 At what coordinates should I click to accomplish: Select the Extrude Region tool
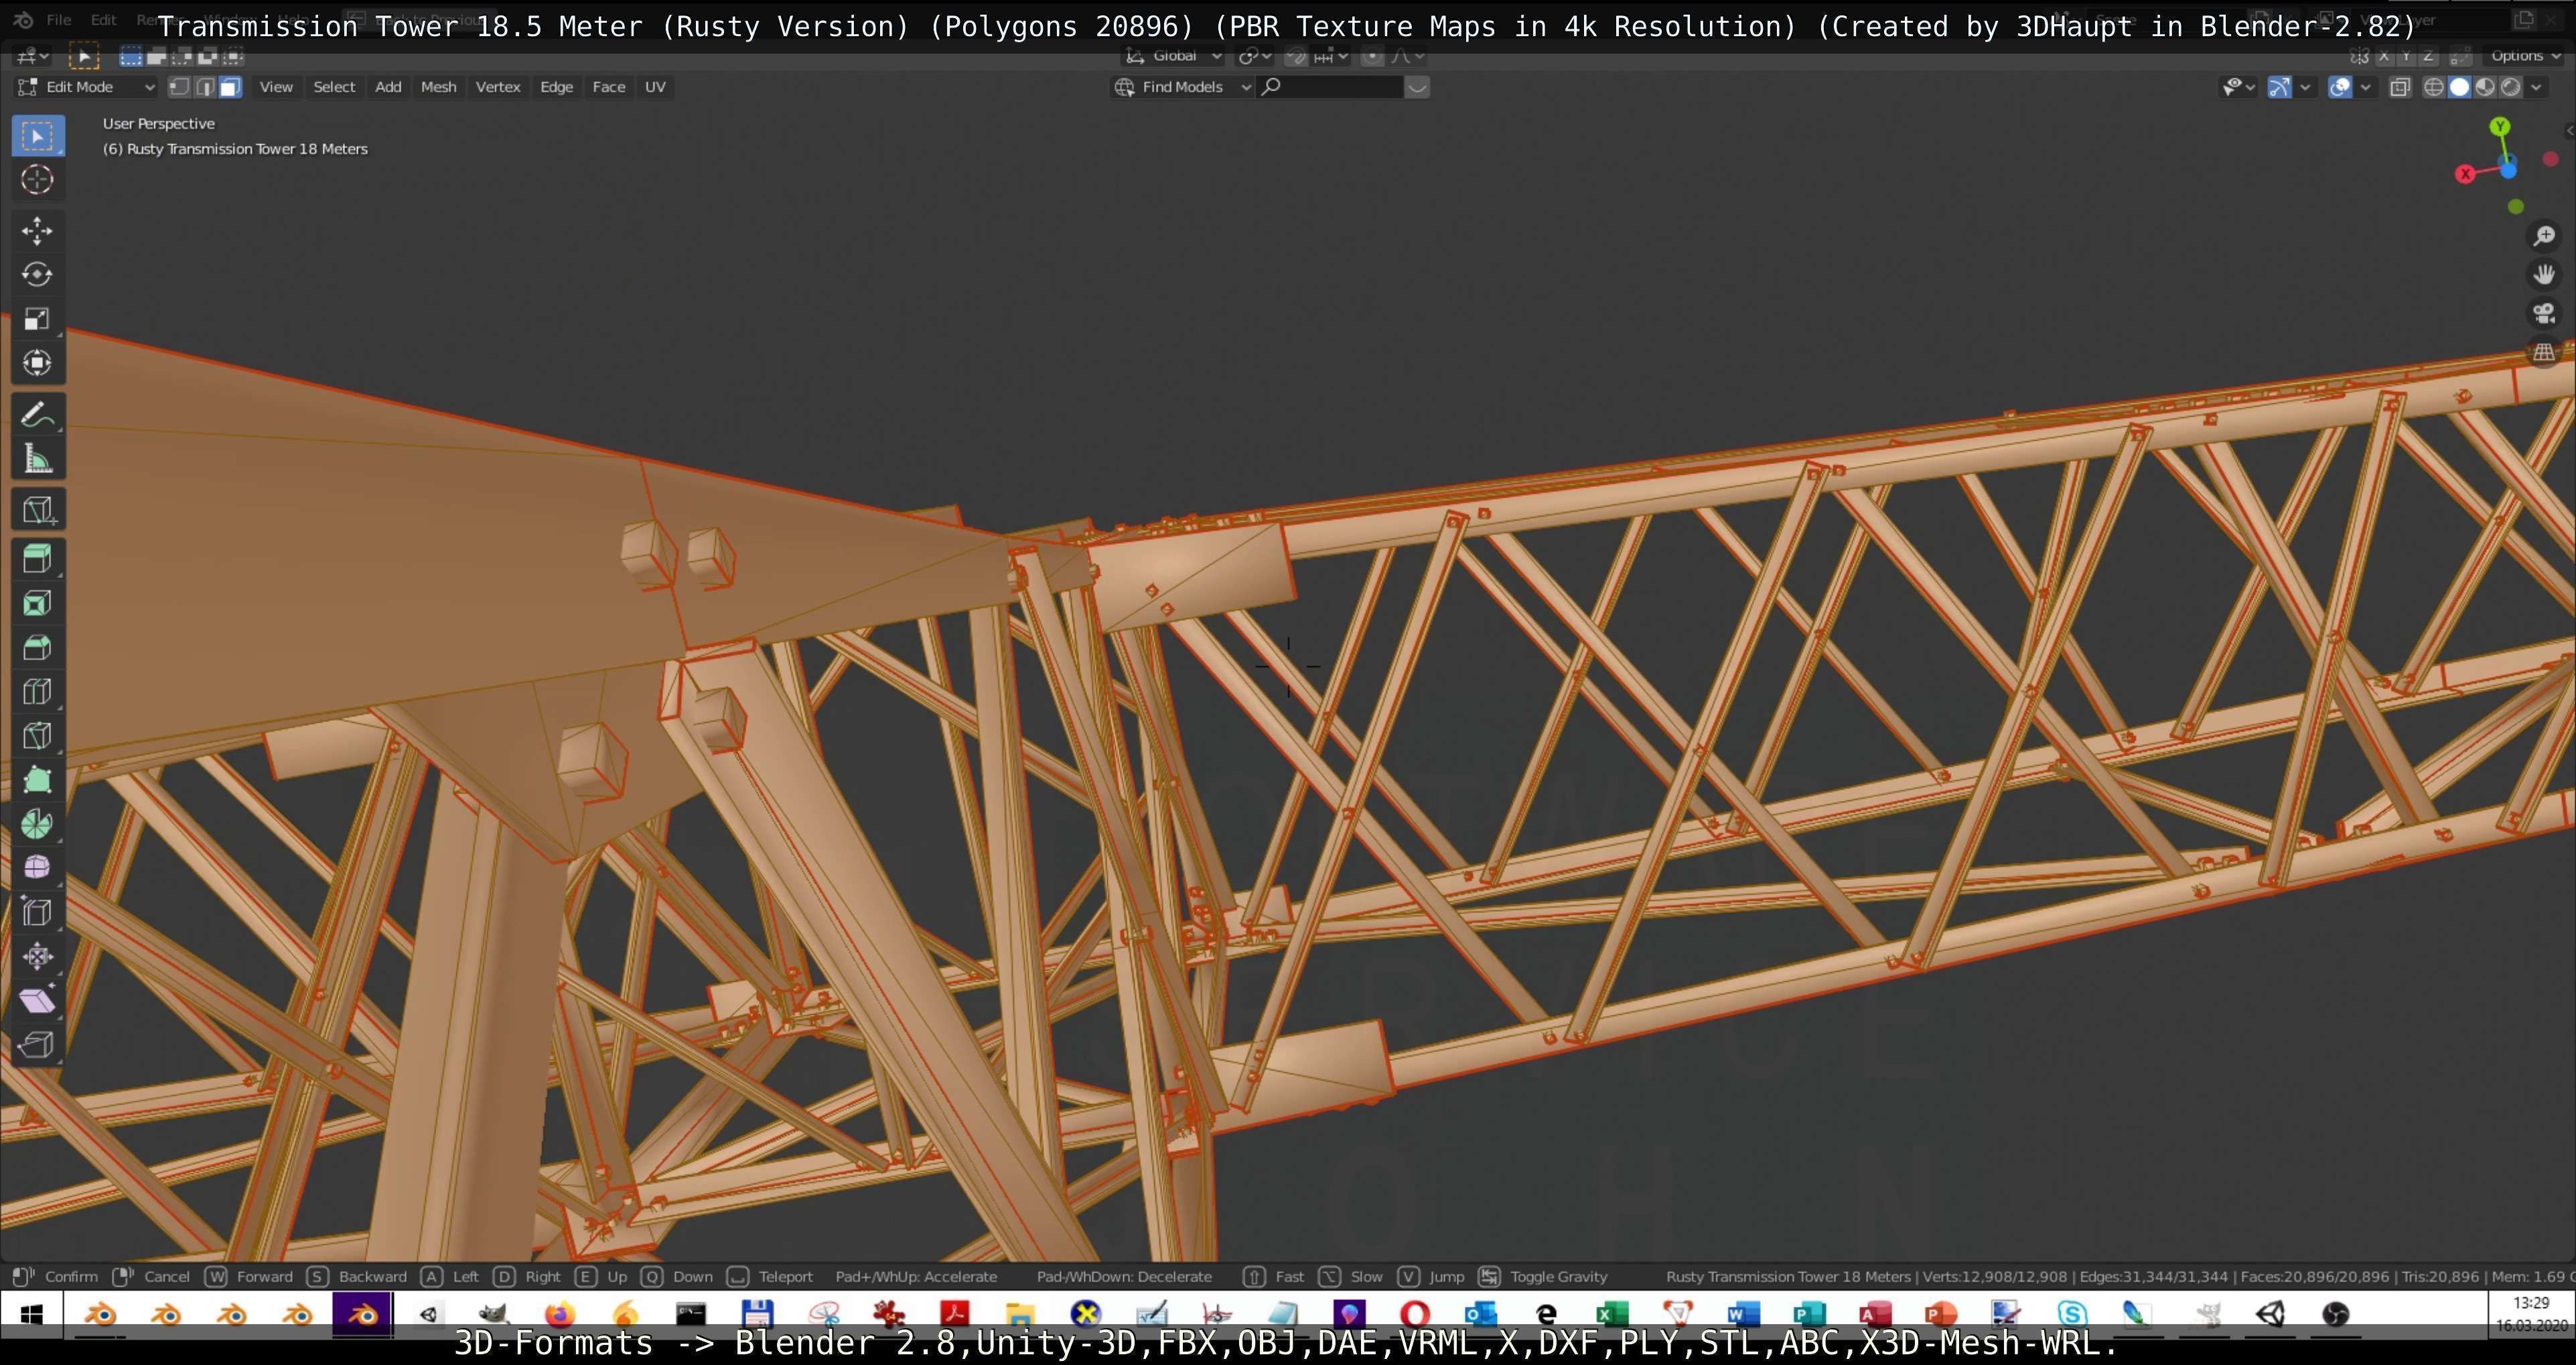(x=38, y=559)
